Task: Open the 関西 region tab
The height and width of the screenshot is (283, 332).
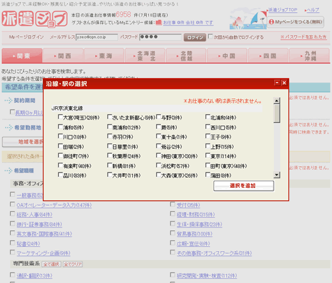Action: click(x=63, y=56)
